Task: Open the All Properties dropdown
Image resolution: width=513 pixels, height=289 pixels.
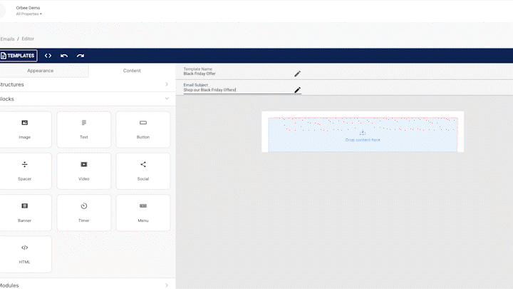Action: 28,14
